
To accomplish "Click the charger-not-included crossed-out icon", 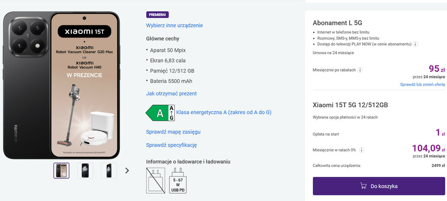I will (155, 180).
